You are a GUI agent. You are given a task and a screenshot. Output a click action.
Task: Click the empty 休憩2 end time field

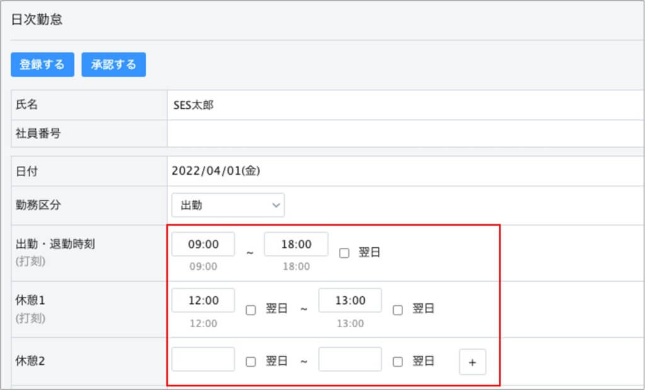tap(350, 359)
